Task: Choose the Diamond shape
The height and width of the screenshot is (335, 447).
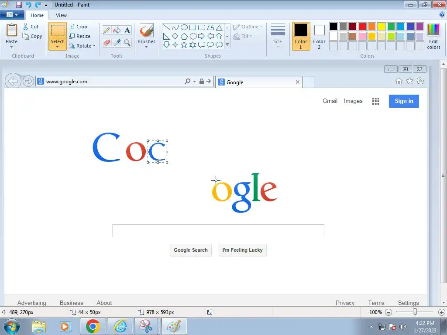Action: pos(175,36)
